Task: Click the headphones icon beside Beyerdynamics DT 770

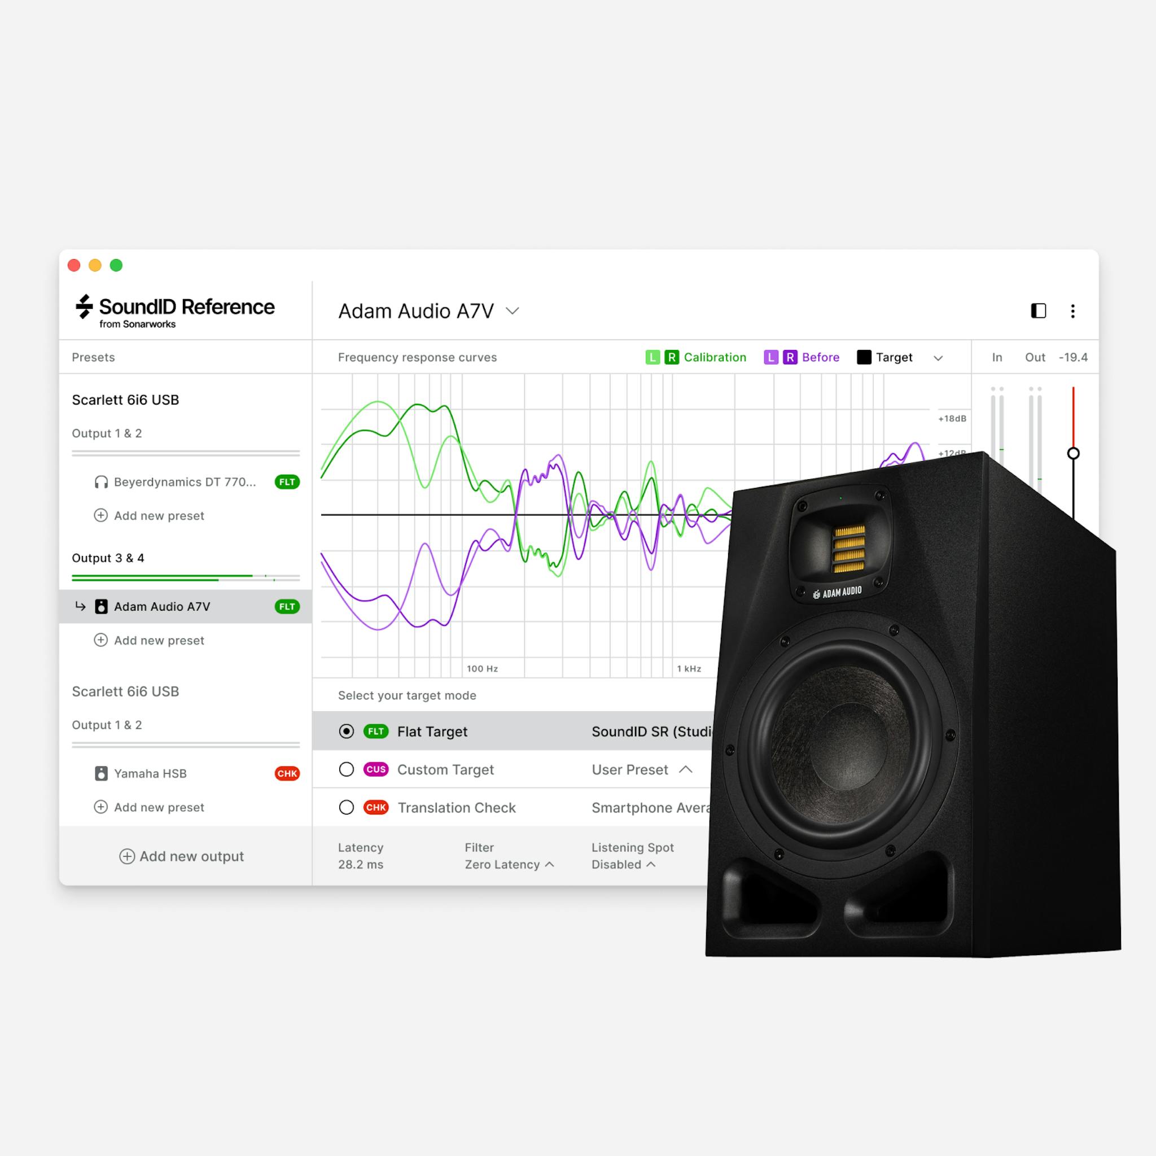Action: point(100,481)
